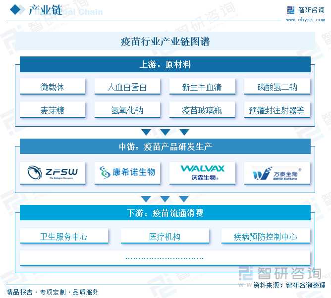331x298 pixels.
Task: Click the 人血白蛋白 box
Action: pyautogui.click(x=127, y=87)
